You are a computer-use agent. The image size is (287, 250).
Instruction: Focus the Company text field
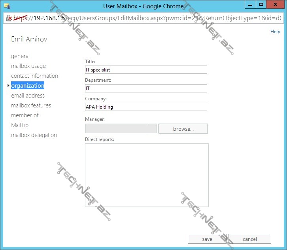pos(146,107)
